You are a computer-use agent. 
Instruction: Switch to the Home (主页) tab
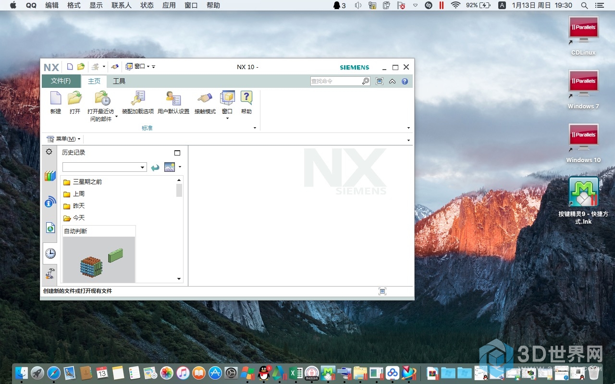pos(94,81)
